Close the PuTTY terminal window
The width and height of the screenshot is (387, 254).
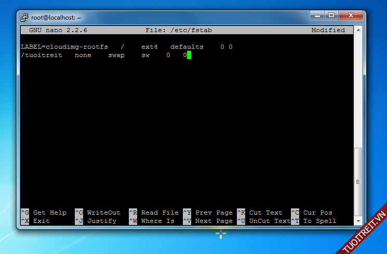click(x=350, y=16)
